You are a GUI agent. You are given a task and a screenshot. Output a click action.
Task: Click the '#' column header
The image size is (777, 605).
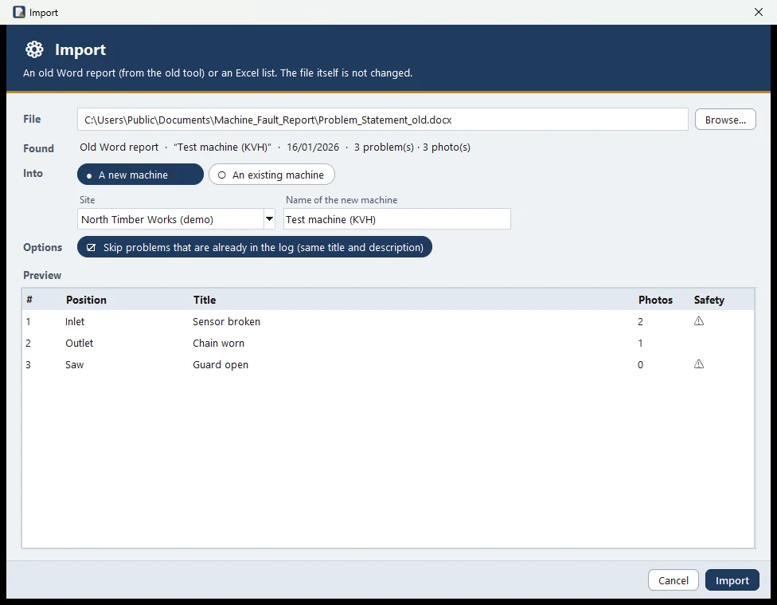point(29,300)
